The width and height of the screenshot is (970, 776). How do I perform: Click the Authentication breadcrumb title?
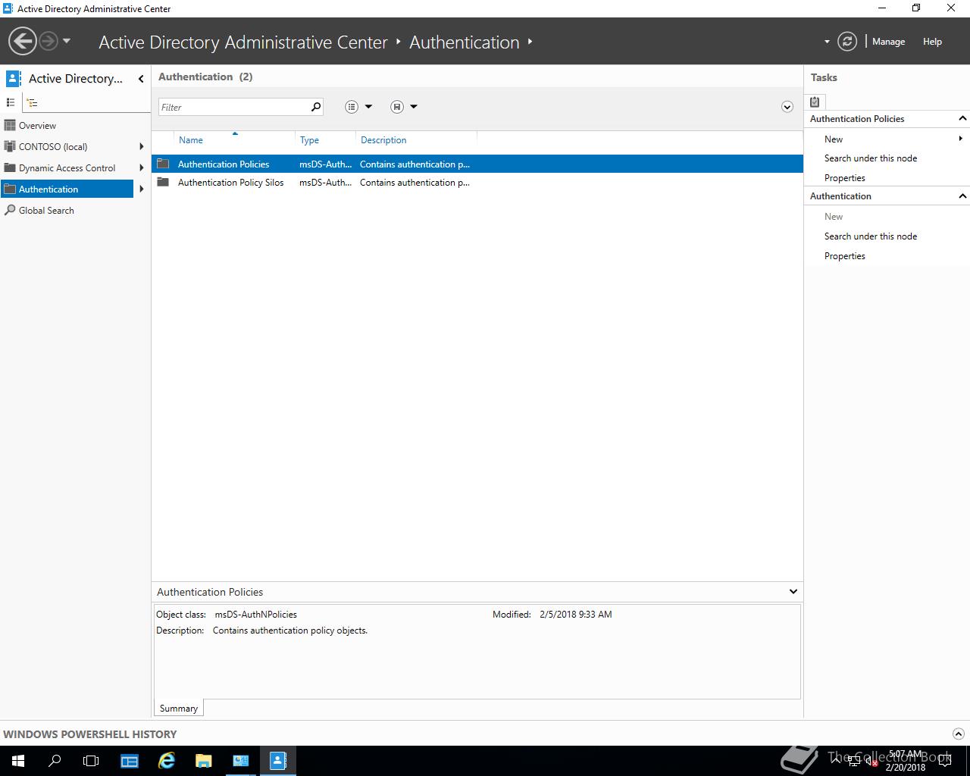click(464, 42)
